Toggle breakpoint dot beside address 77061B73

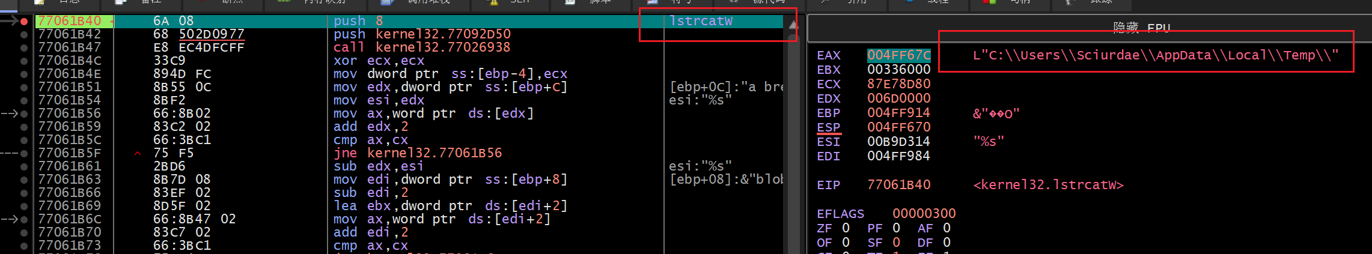click(24, 246)
